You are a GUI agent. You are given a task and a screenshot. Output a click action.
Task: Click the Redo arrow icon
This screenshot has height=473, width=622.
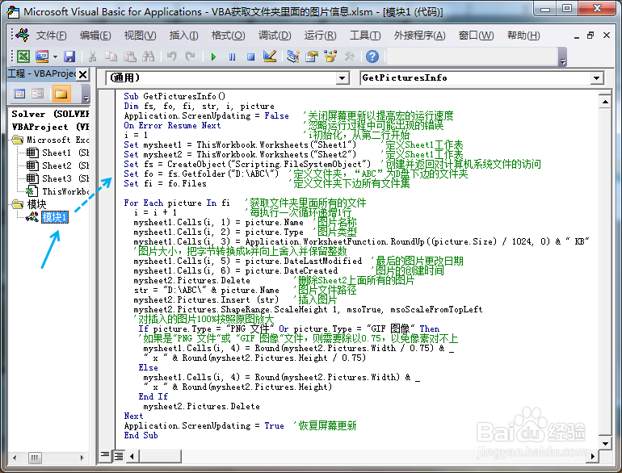pos(191,57)
